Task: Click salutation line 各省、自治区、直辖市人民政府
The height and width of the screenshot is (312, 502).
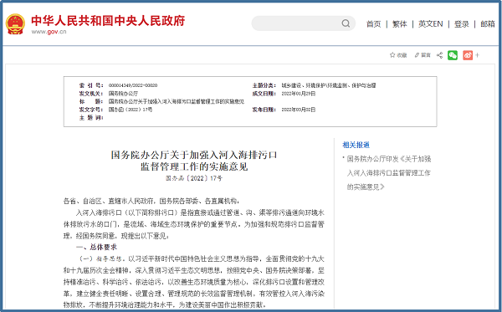Action: coord(151,201)
